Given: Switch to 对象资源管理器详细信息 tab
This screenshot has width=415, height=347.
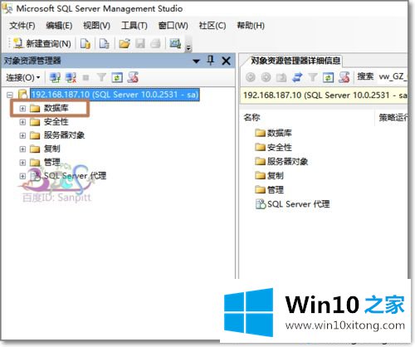Looking at the screenshot, I should tap(295, 61).
